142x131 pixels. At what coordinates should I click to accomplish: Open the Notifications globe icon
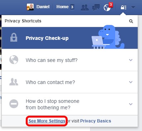pos(107,8)
